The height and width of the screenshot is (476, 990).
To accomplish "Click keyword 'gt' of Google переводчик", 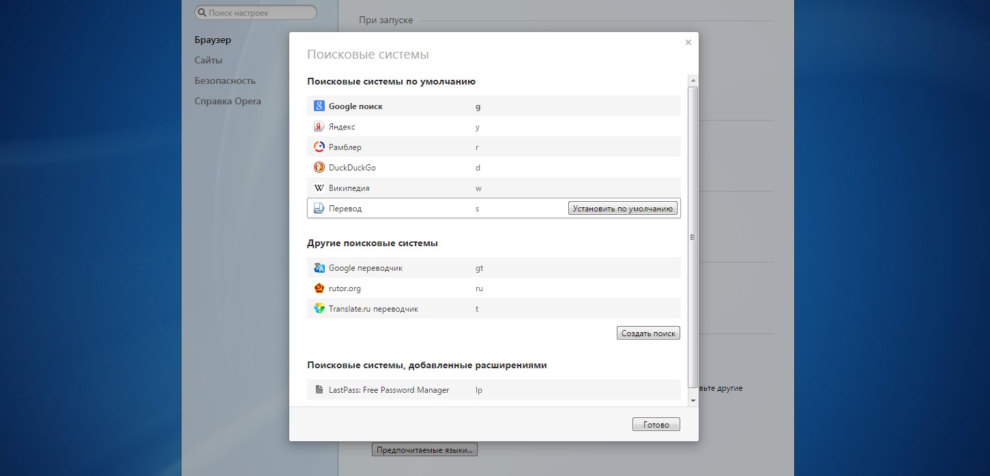I will coord(479,268).
